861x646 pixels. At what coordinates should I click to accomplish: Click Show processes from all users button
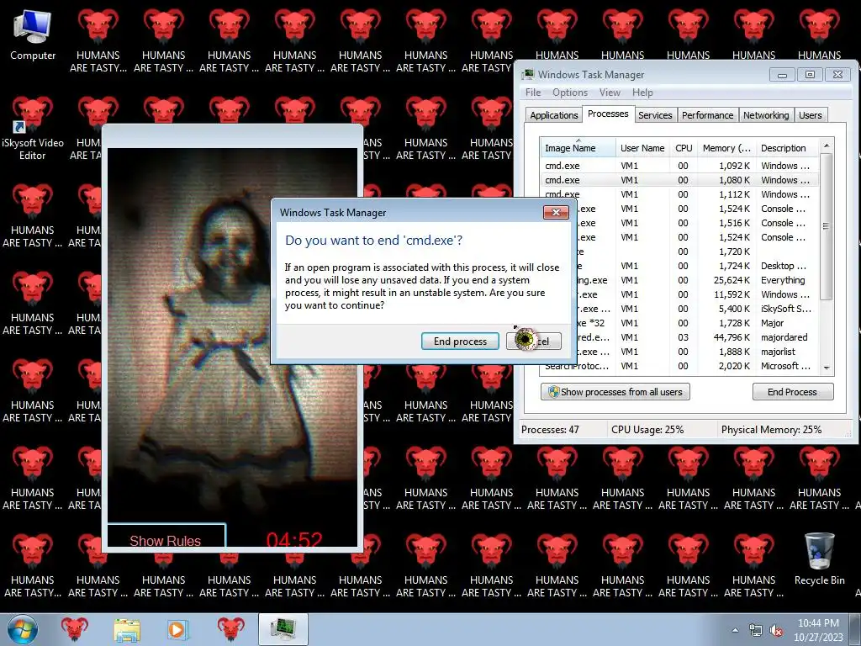(615, 392)
